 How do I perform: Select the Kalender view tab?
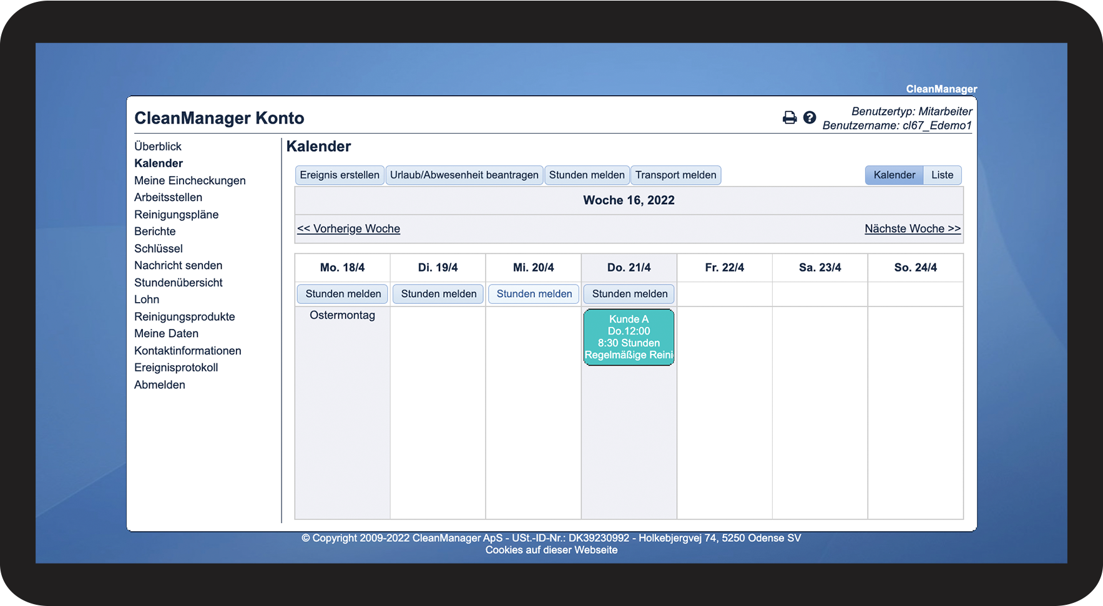point(894,175)
